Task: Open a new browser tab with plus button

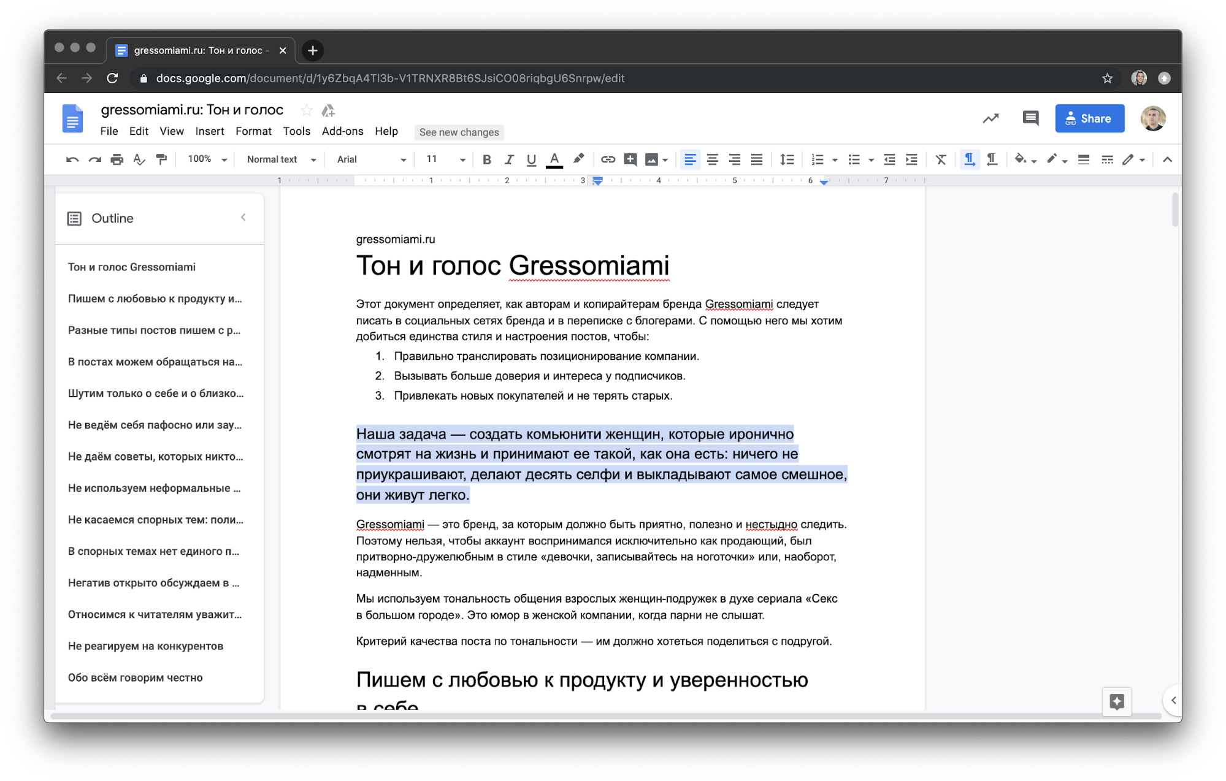Action: (313, 50)
